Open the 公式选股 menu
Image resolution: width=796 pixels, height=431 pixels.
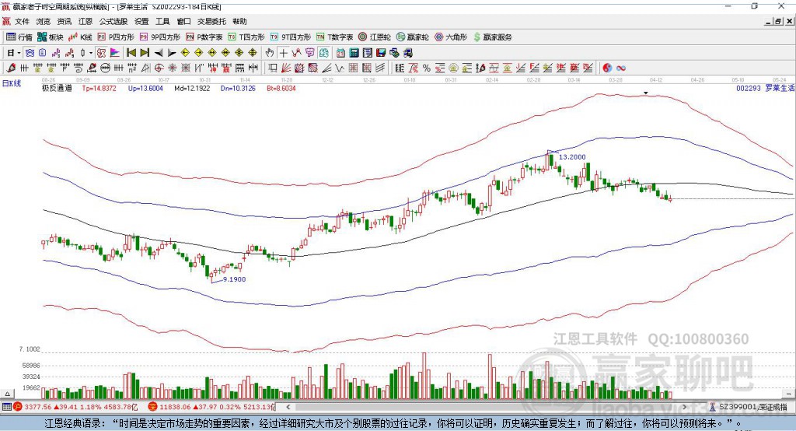(113, 21)
